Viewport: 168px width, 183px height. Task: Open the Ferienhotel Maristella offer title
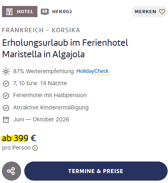tap(65, 49)
